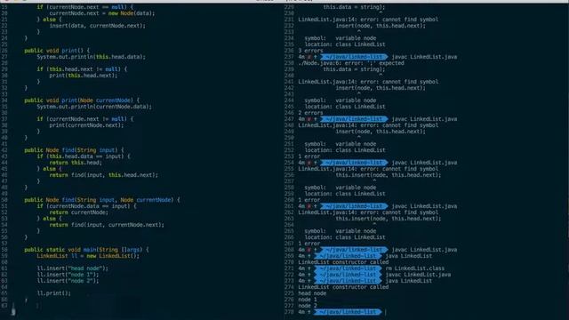Click "symbol: variable node" on terminal line 234

[341, 38]
